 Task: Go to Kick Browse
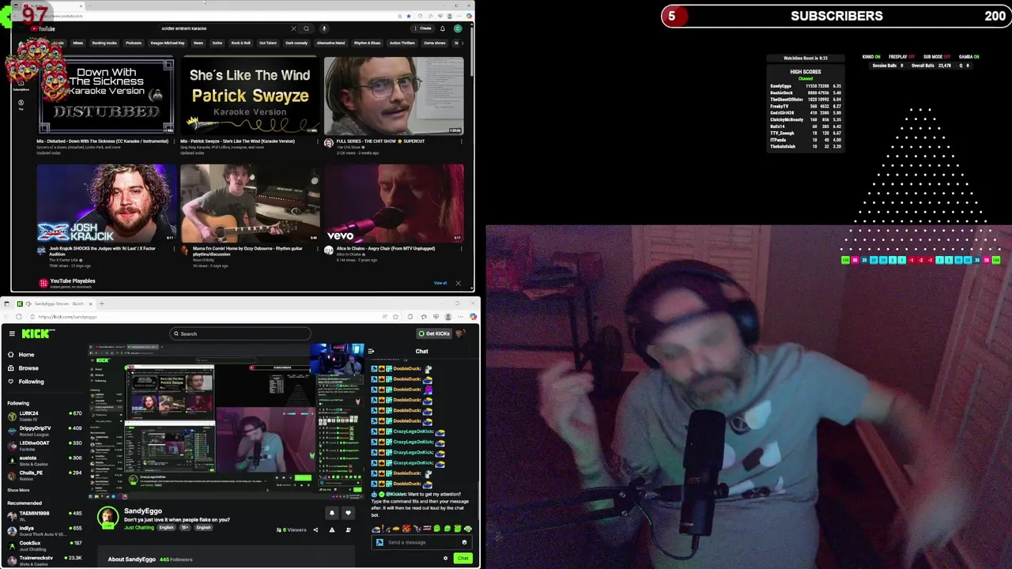tap(28, 368)
